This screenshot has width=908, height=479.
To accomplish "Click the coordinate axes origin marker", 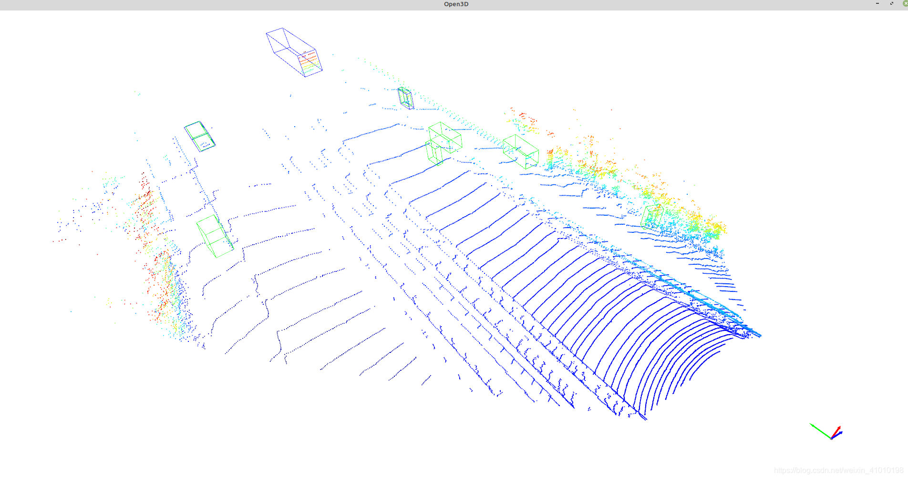I will pyautogui.click(x=831, y=439).
